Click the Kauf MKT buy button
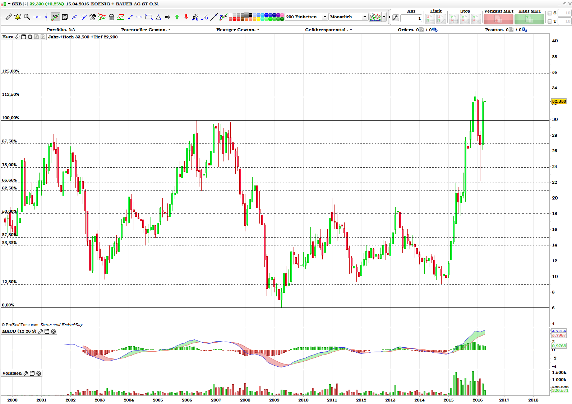The image size is (572, 404). click(x=529, y=19)
